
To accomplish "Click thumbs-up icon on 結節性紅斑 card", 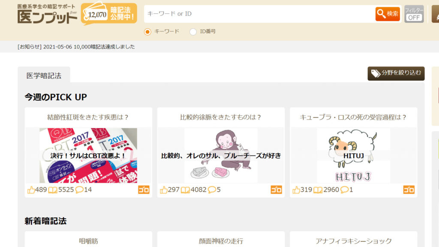I will click(x=31, y=190).
